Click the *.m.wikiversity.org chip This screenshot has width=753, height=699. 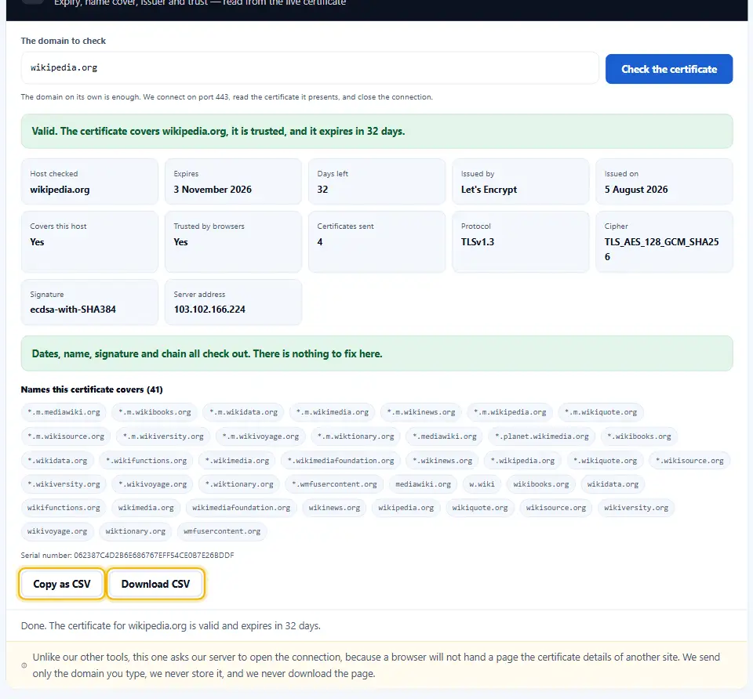(x=163, y=436)
